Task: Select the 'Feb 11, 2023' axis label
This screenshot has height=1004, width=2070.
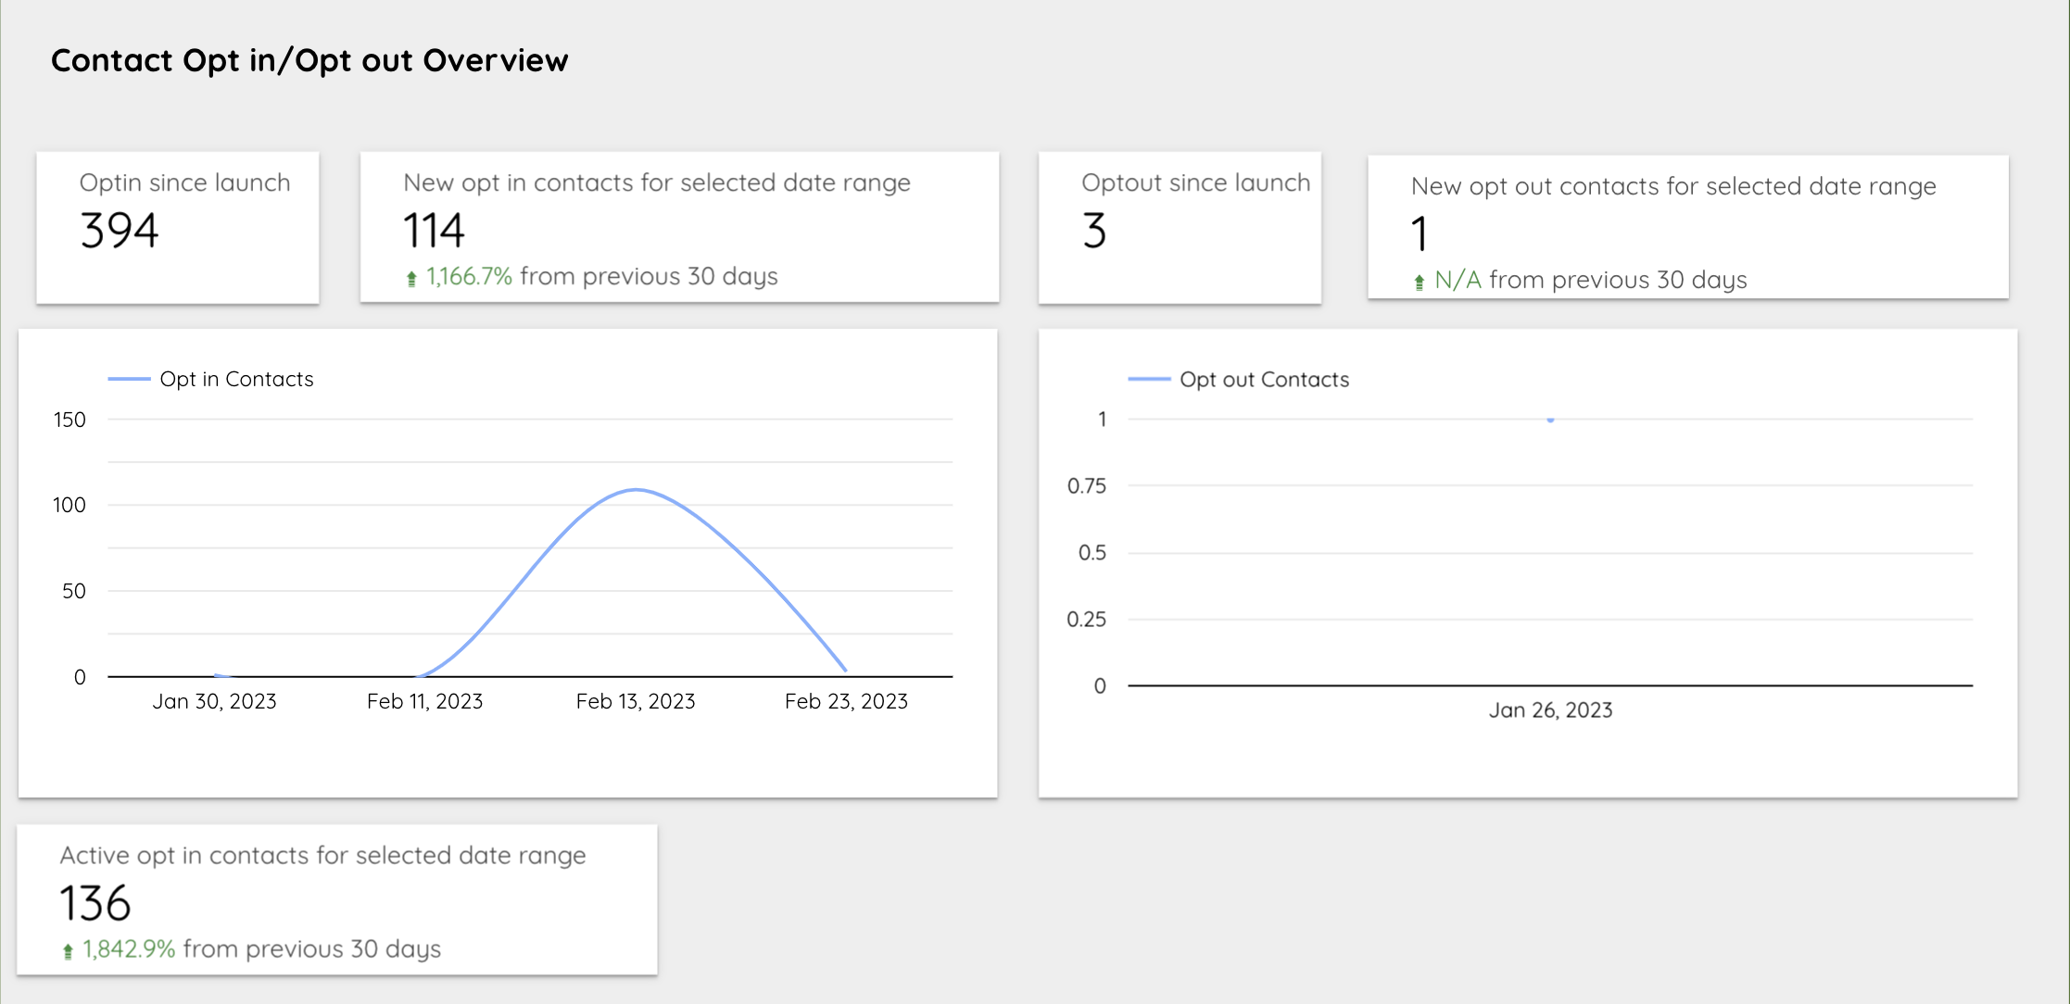Action: (x=424, y=701)
